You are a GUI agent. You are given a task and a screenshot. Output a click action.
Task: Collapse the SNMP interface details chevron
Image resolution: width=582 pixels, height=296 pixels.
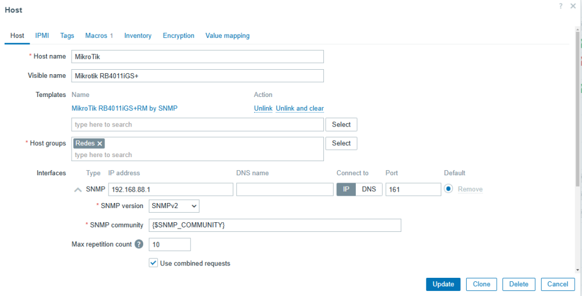click(x=77, y=189)
